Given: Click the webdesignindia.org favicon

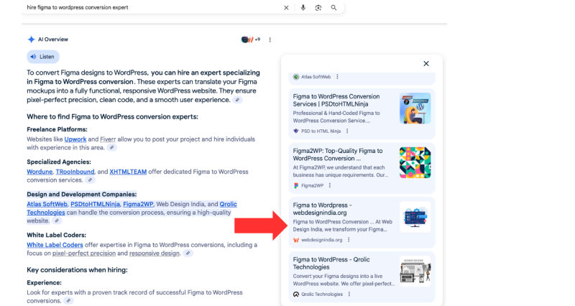Looking at the screenshot, I should pos(296,240).
